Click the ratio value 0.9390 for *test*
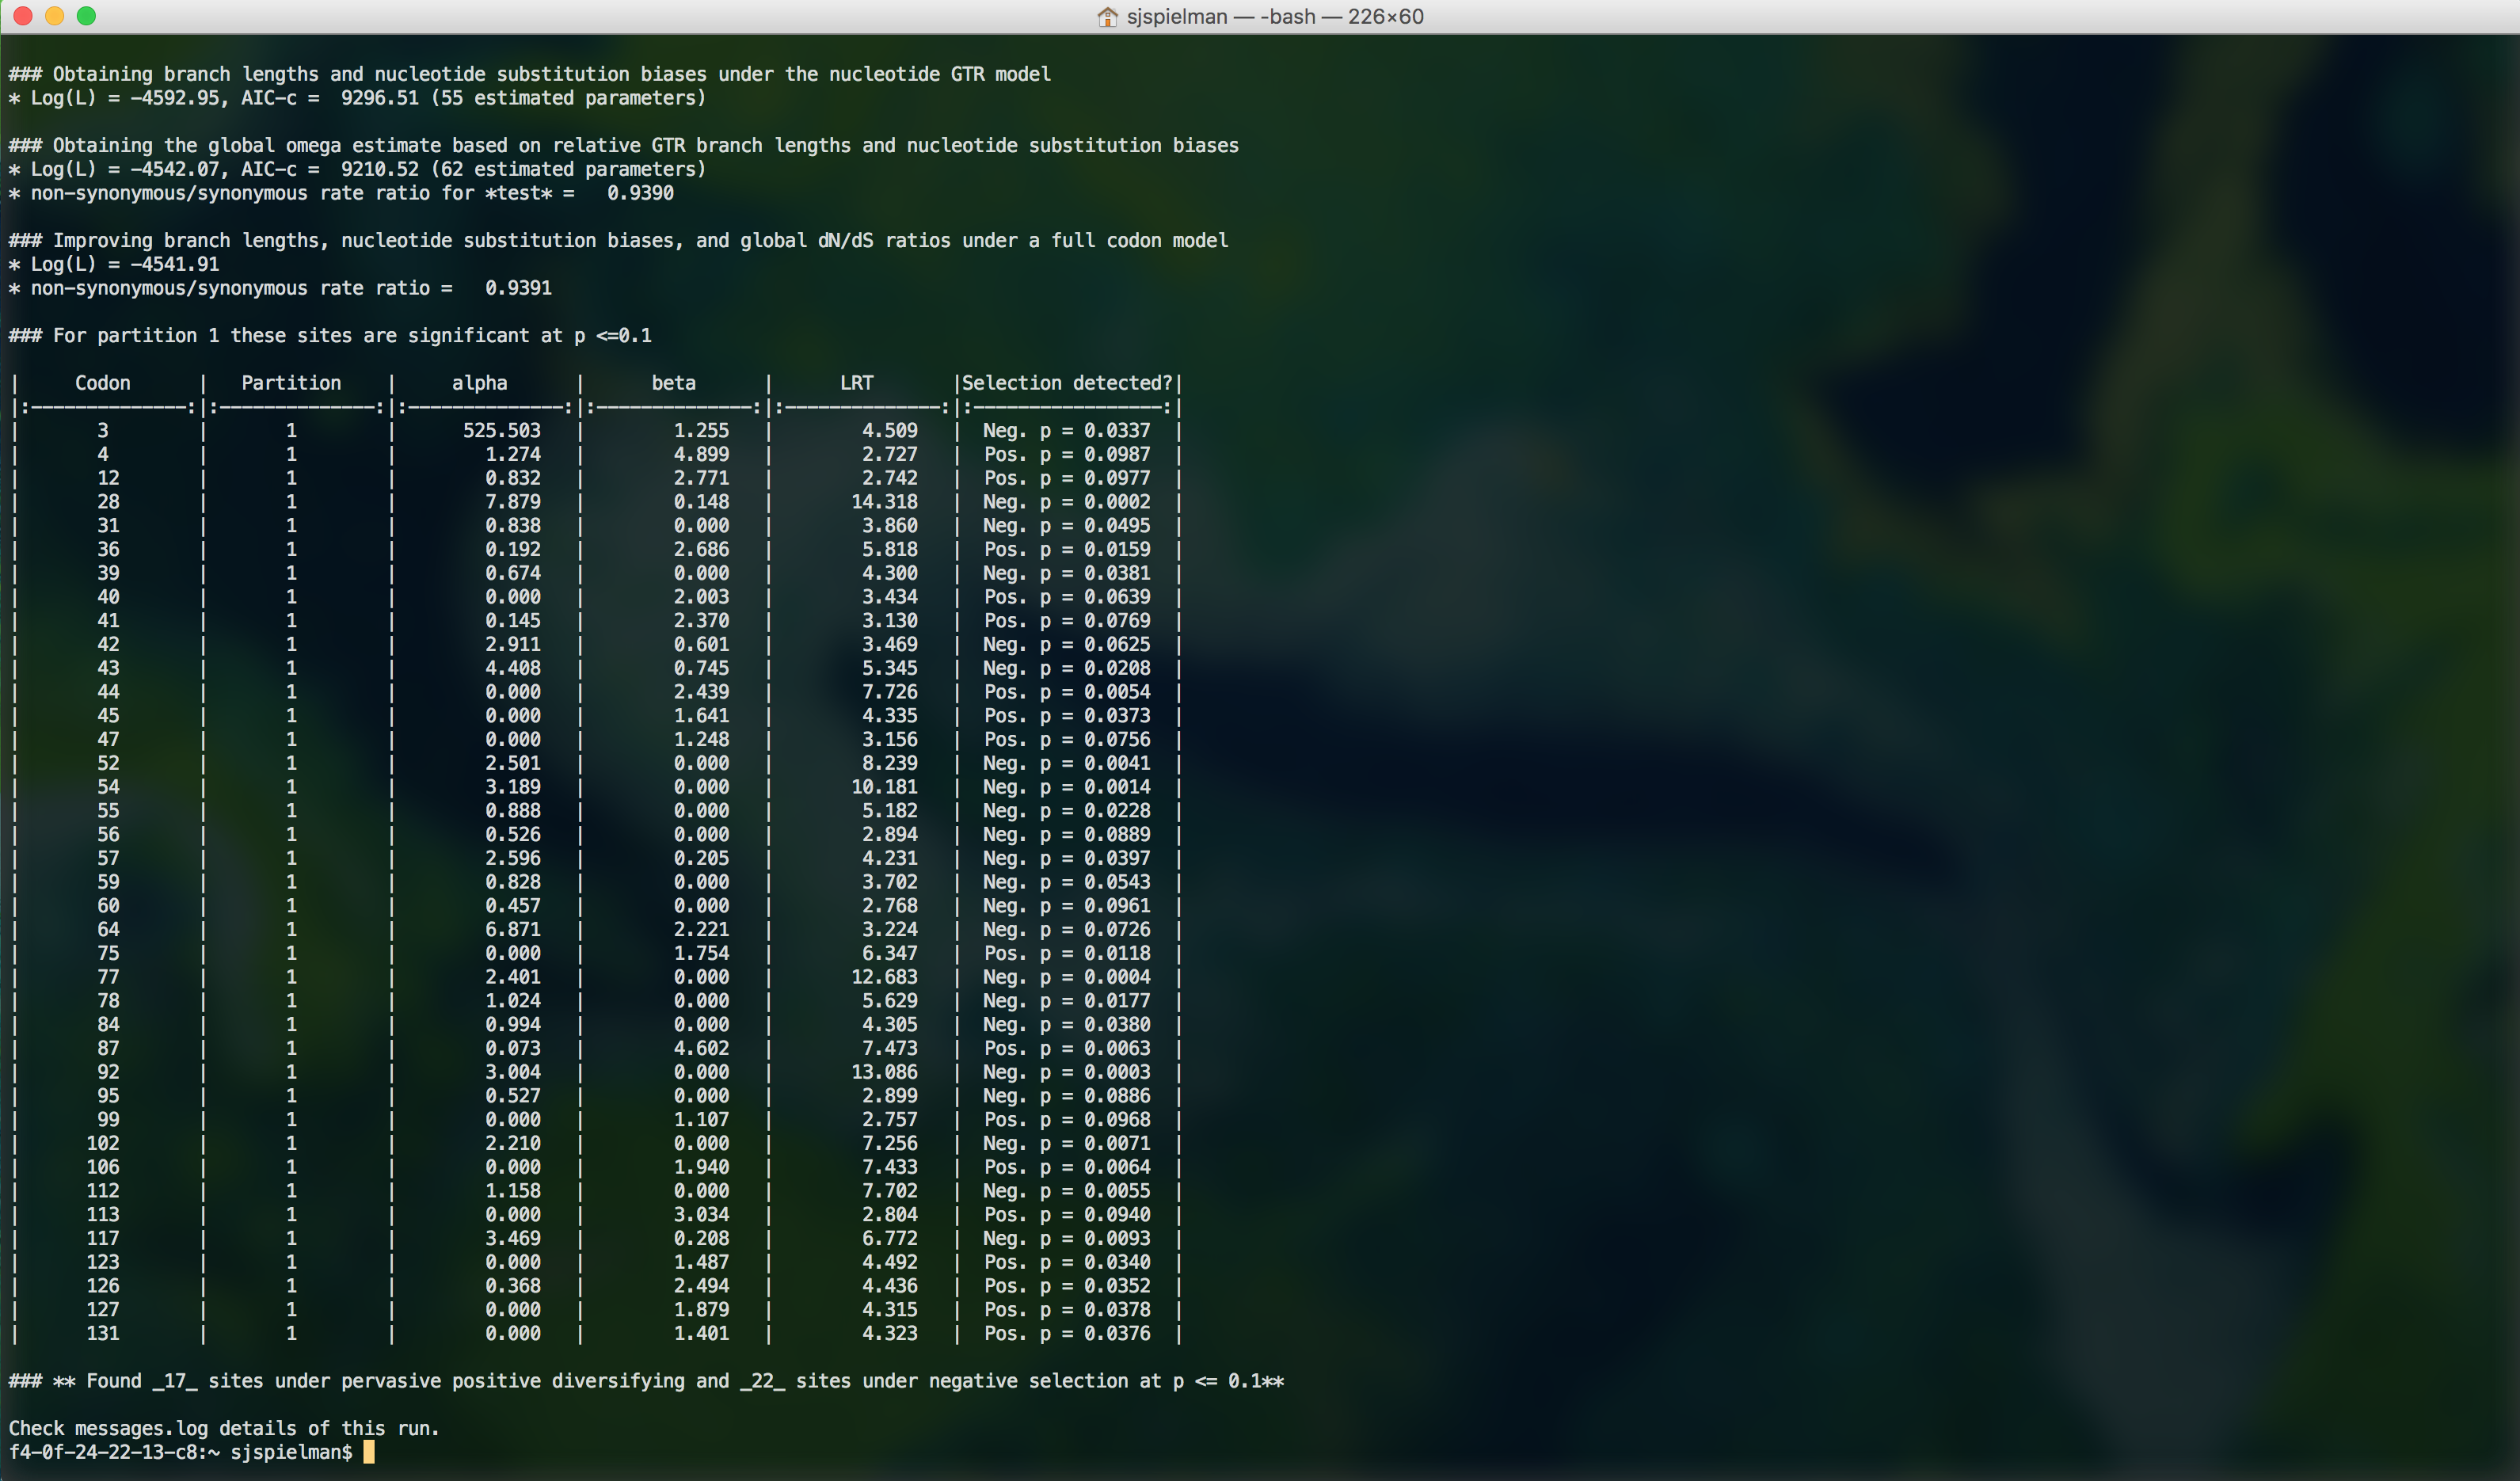The height and width of the screenshot is (1481, 2520). coord(641,193)
